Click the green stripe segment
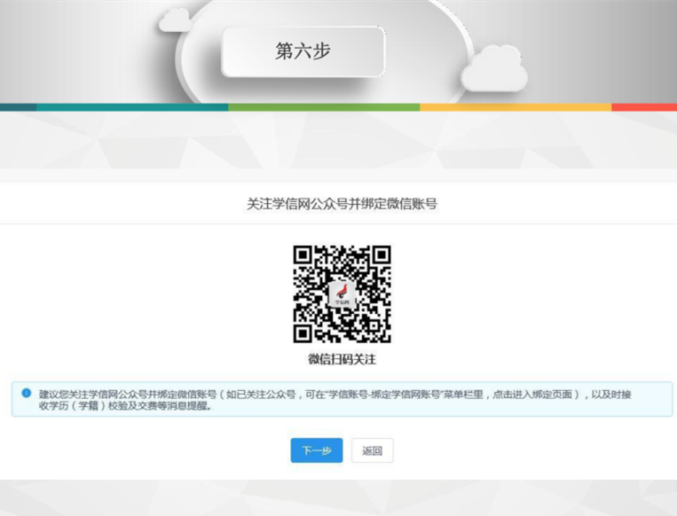 pyautogui.click(x=324, y=107)
